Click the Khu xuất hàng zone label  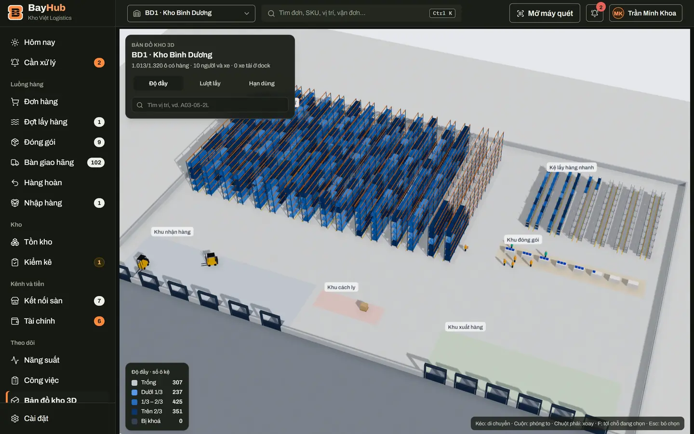click(465, 327)
